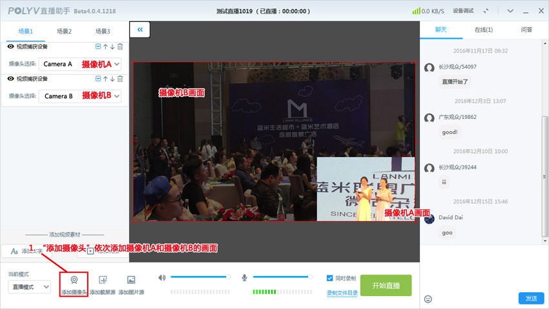Open the Camera A selection dropdown
549x309 pixels.
tap(80, 64)
